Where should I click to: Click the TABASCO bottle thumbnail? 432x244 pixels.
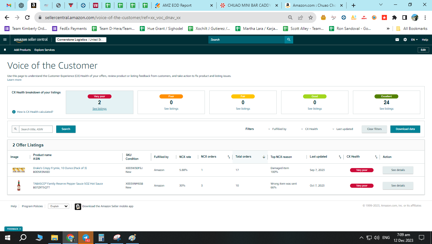[x=19, y=186]
